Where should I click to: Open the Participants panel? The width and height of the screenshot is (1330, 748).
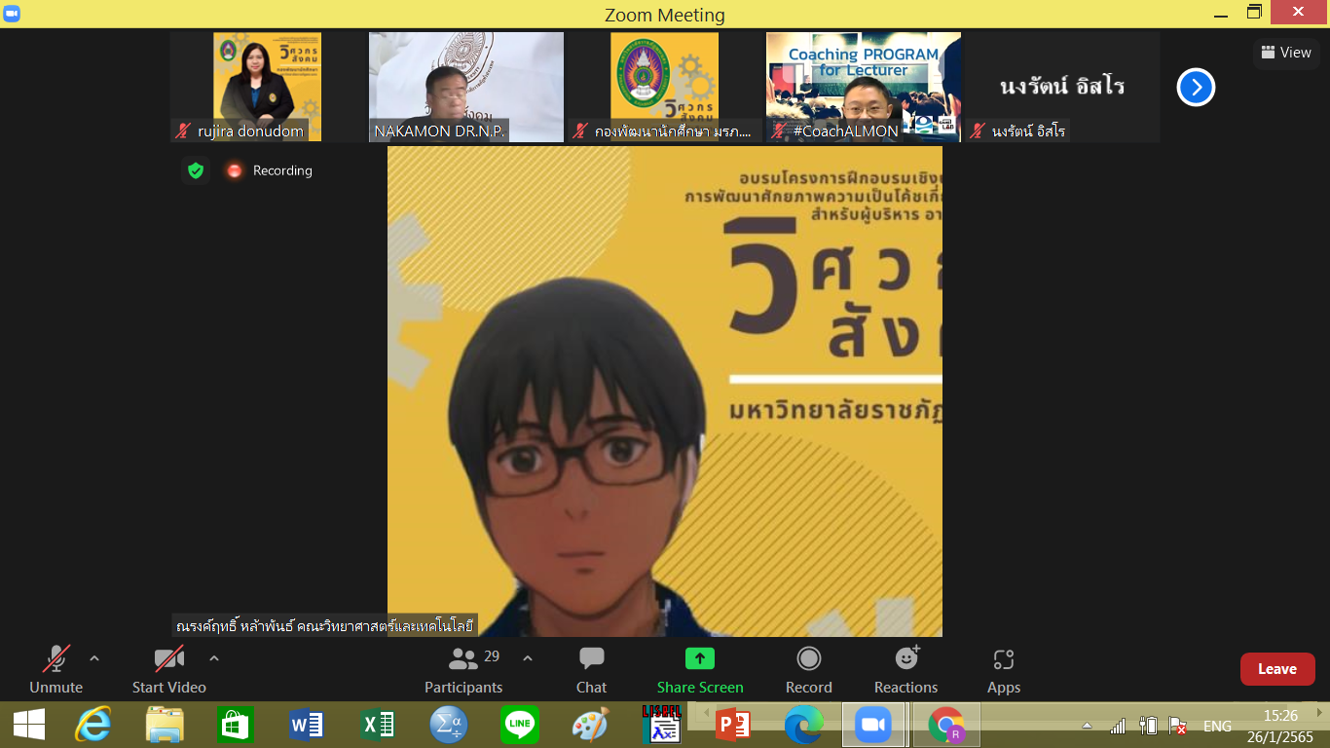point(463,670)
